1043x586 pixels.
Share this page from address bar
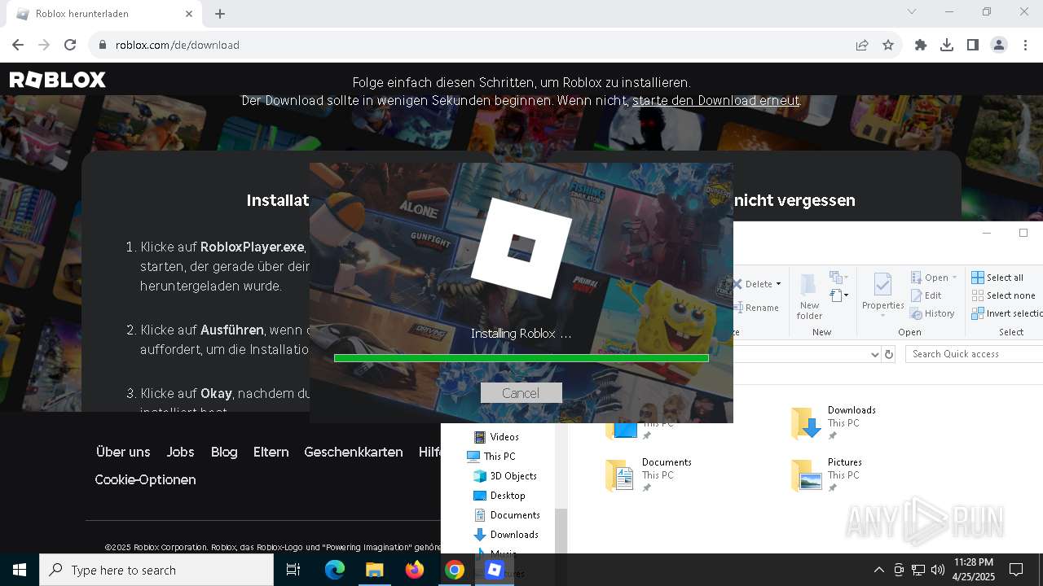pos(862,45)
